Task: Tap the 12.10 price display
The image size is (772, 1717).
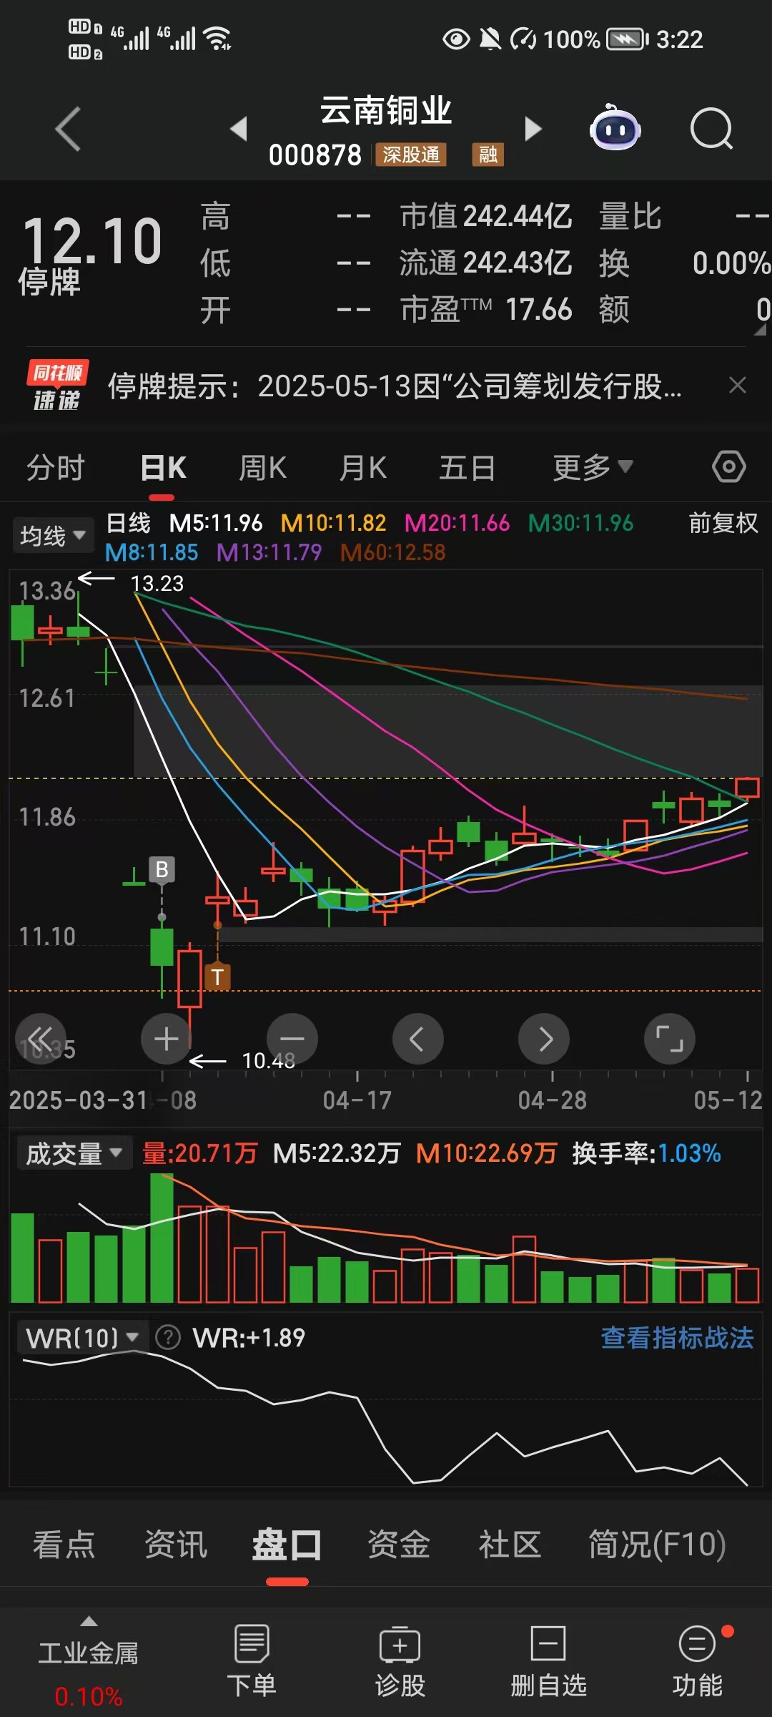Action: pos(93,241)
